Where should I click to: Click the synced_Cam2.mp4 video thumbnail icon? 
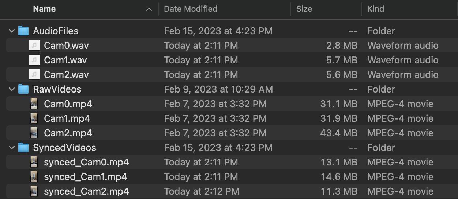point(34,191)
